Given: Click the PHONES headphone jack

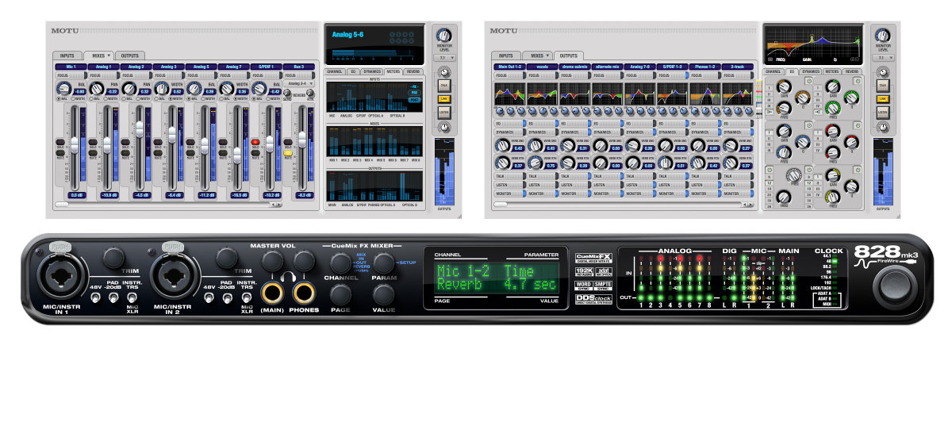Looking at the screenshot, I should (x=302, y=292).
